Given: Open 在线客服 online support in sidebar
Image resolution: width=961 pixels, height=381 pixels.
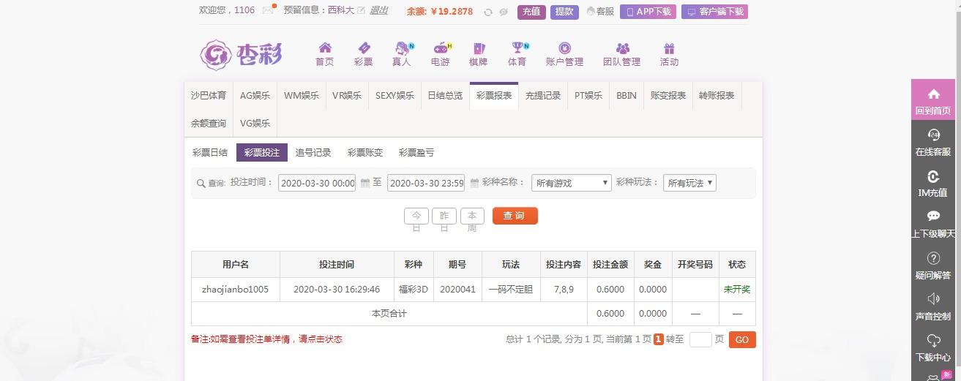Looking at the screenshot, I should 933,142.
